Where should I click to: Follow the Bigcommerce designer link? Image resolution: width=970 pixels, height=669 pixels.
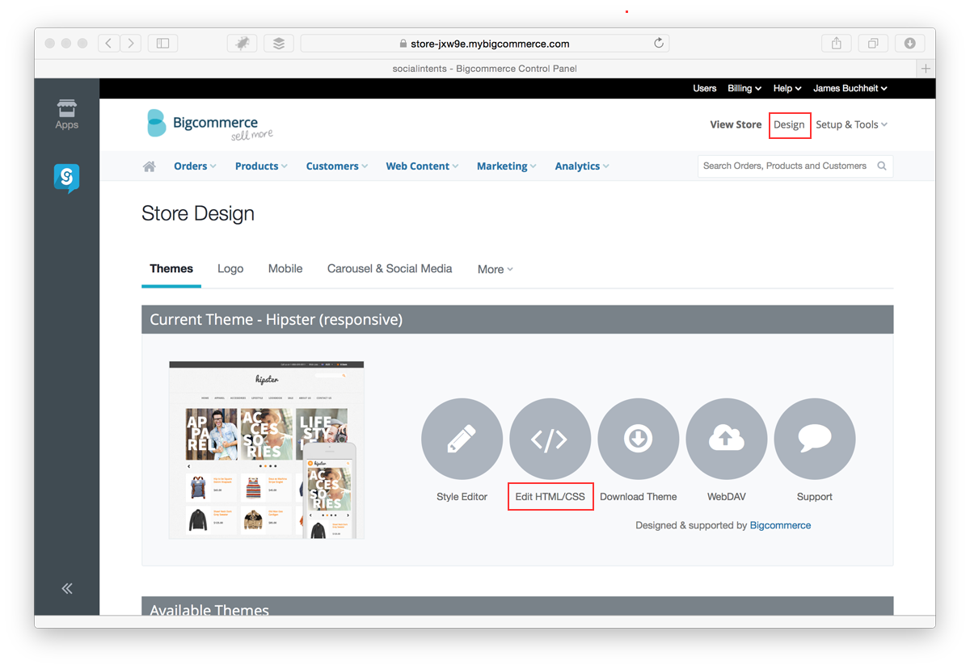[780, 525]
